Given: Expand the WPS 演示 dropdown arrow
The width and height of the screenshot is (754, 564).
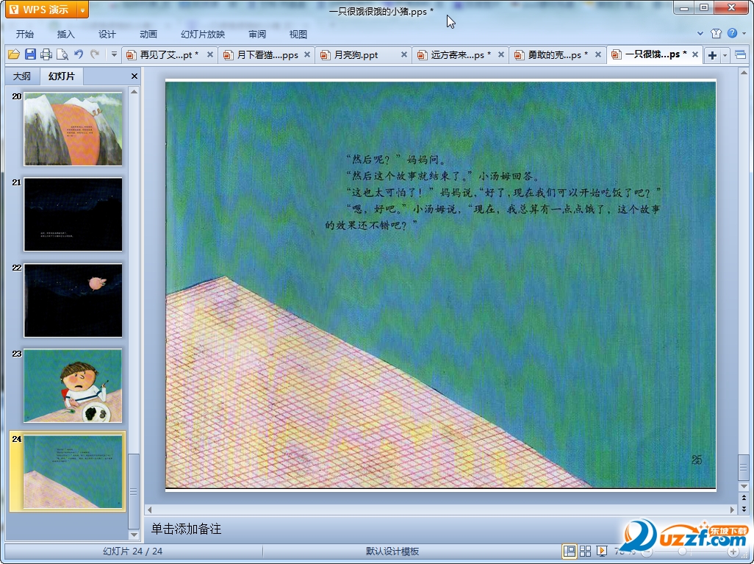Looking at the screenshot, I should (x=83, y=10).
